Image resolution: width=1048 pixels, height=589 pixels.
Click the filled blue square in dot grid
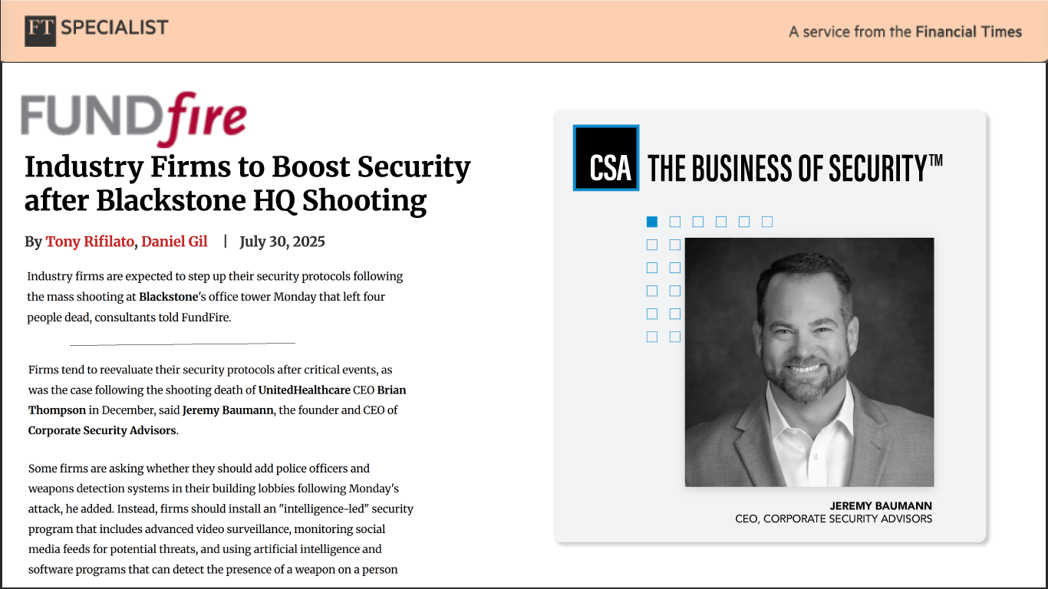[652, 222]
